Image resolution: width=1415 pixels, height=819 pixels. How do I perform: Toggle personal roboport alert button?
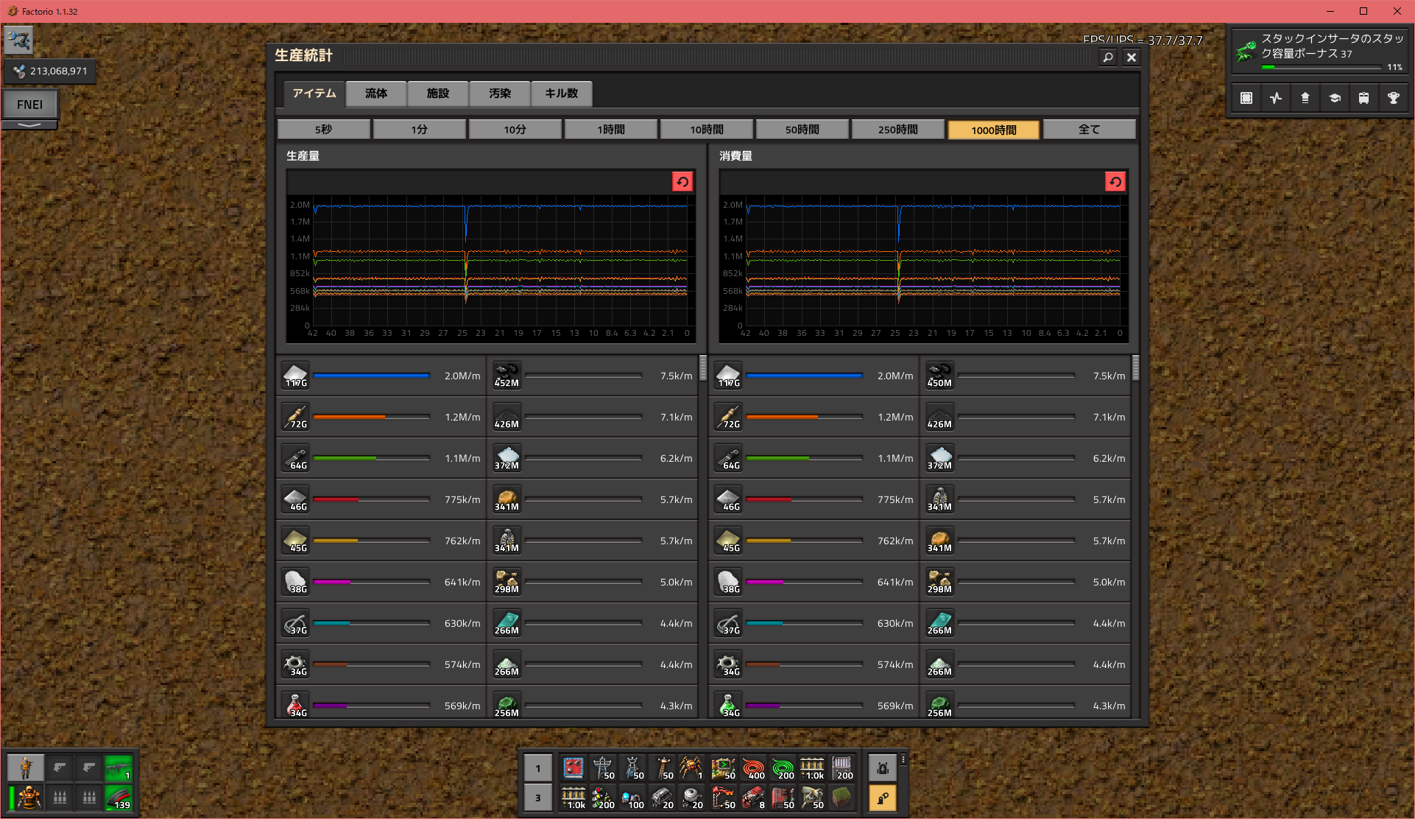883,768
